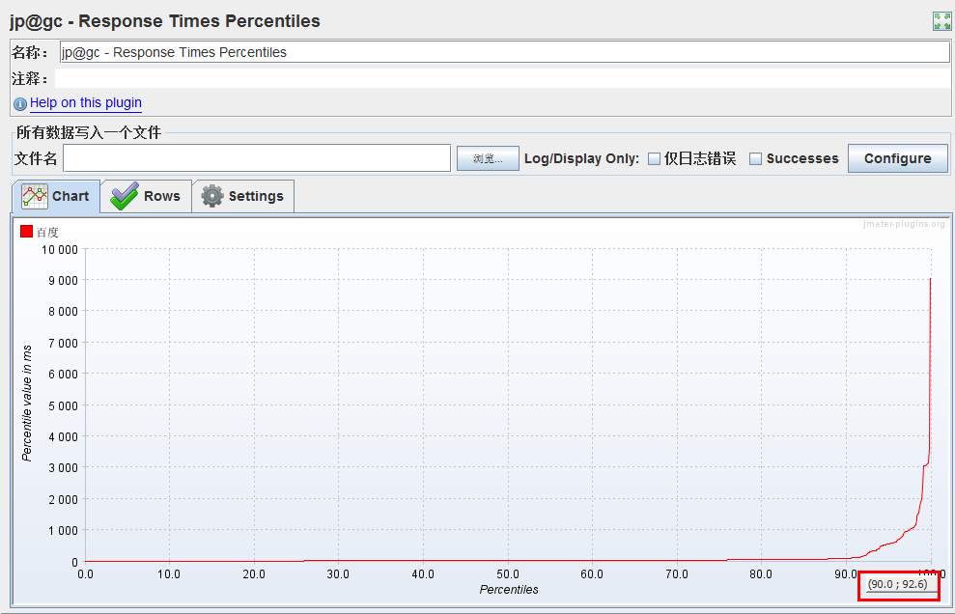
Task: Click the red 百度 legend swatch
Action: (26, 232)
